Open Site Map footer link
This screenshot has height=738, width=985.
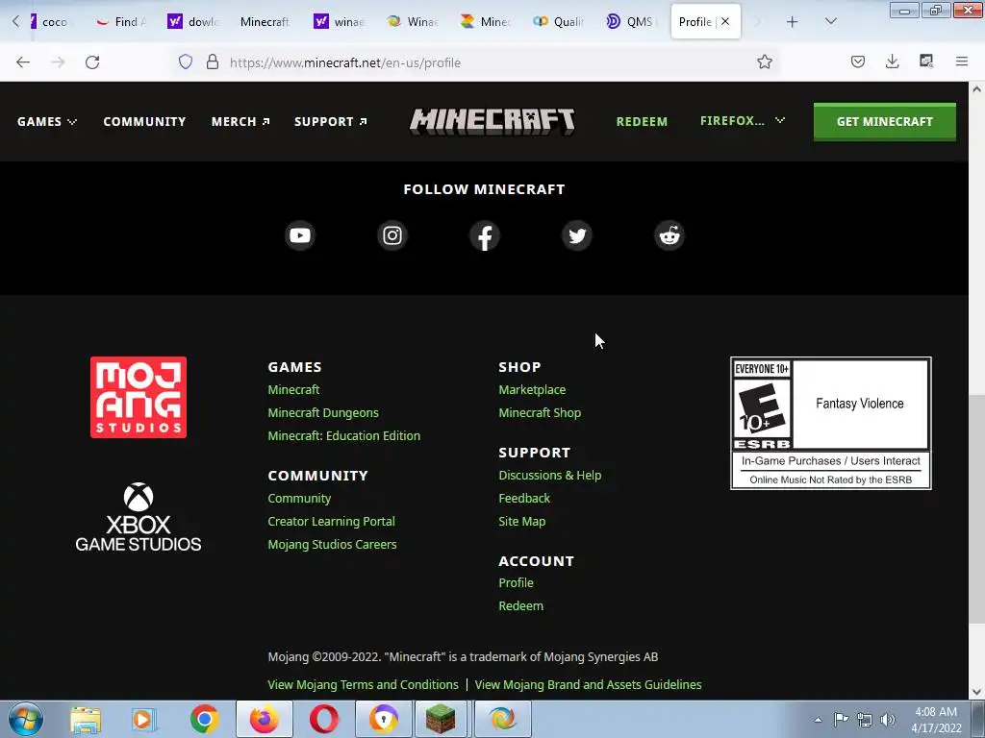click(x=521, y=521)
